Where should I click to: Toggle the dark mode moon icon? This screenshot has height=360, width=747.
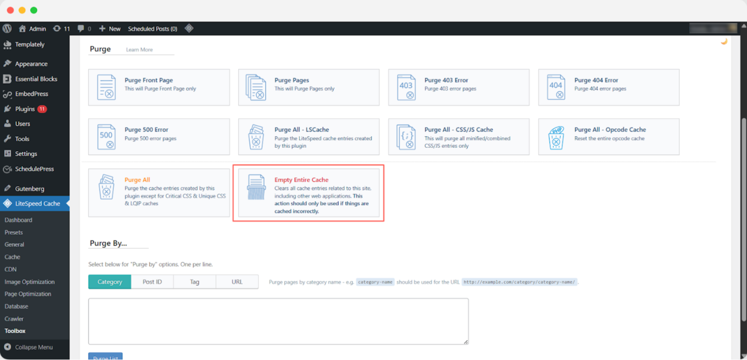[724, 42]
